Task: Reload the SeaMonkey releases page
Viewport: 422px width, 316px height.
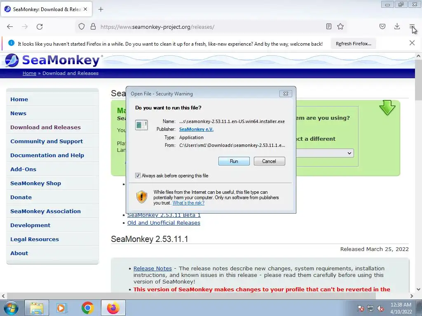Action: pyautogui.click(x=40, y=27)
